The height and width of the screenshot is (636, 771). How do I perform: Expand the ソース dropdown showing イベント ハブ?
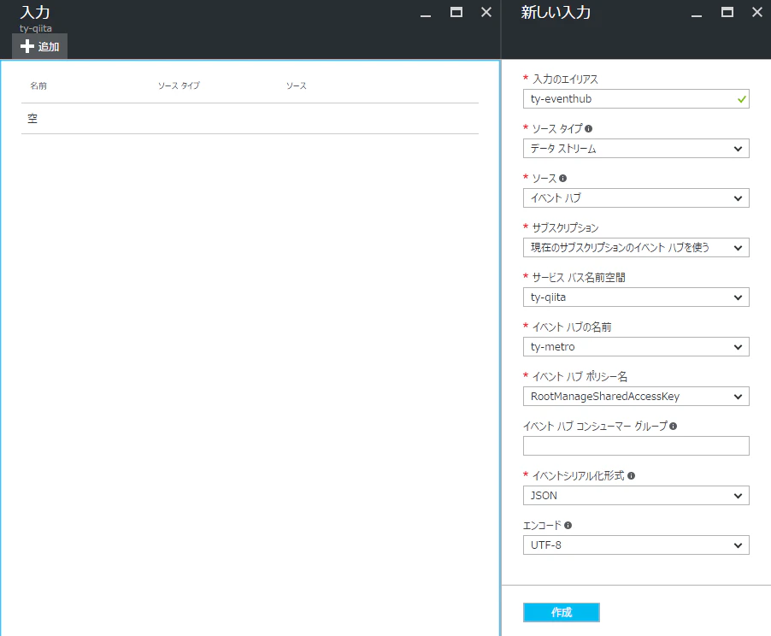(x=636, y=198)
